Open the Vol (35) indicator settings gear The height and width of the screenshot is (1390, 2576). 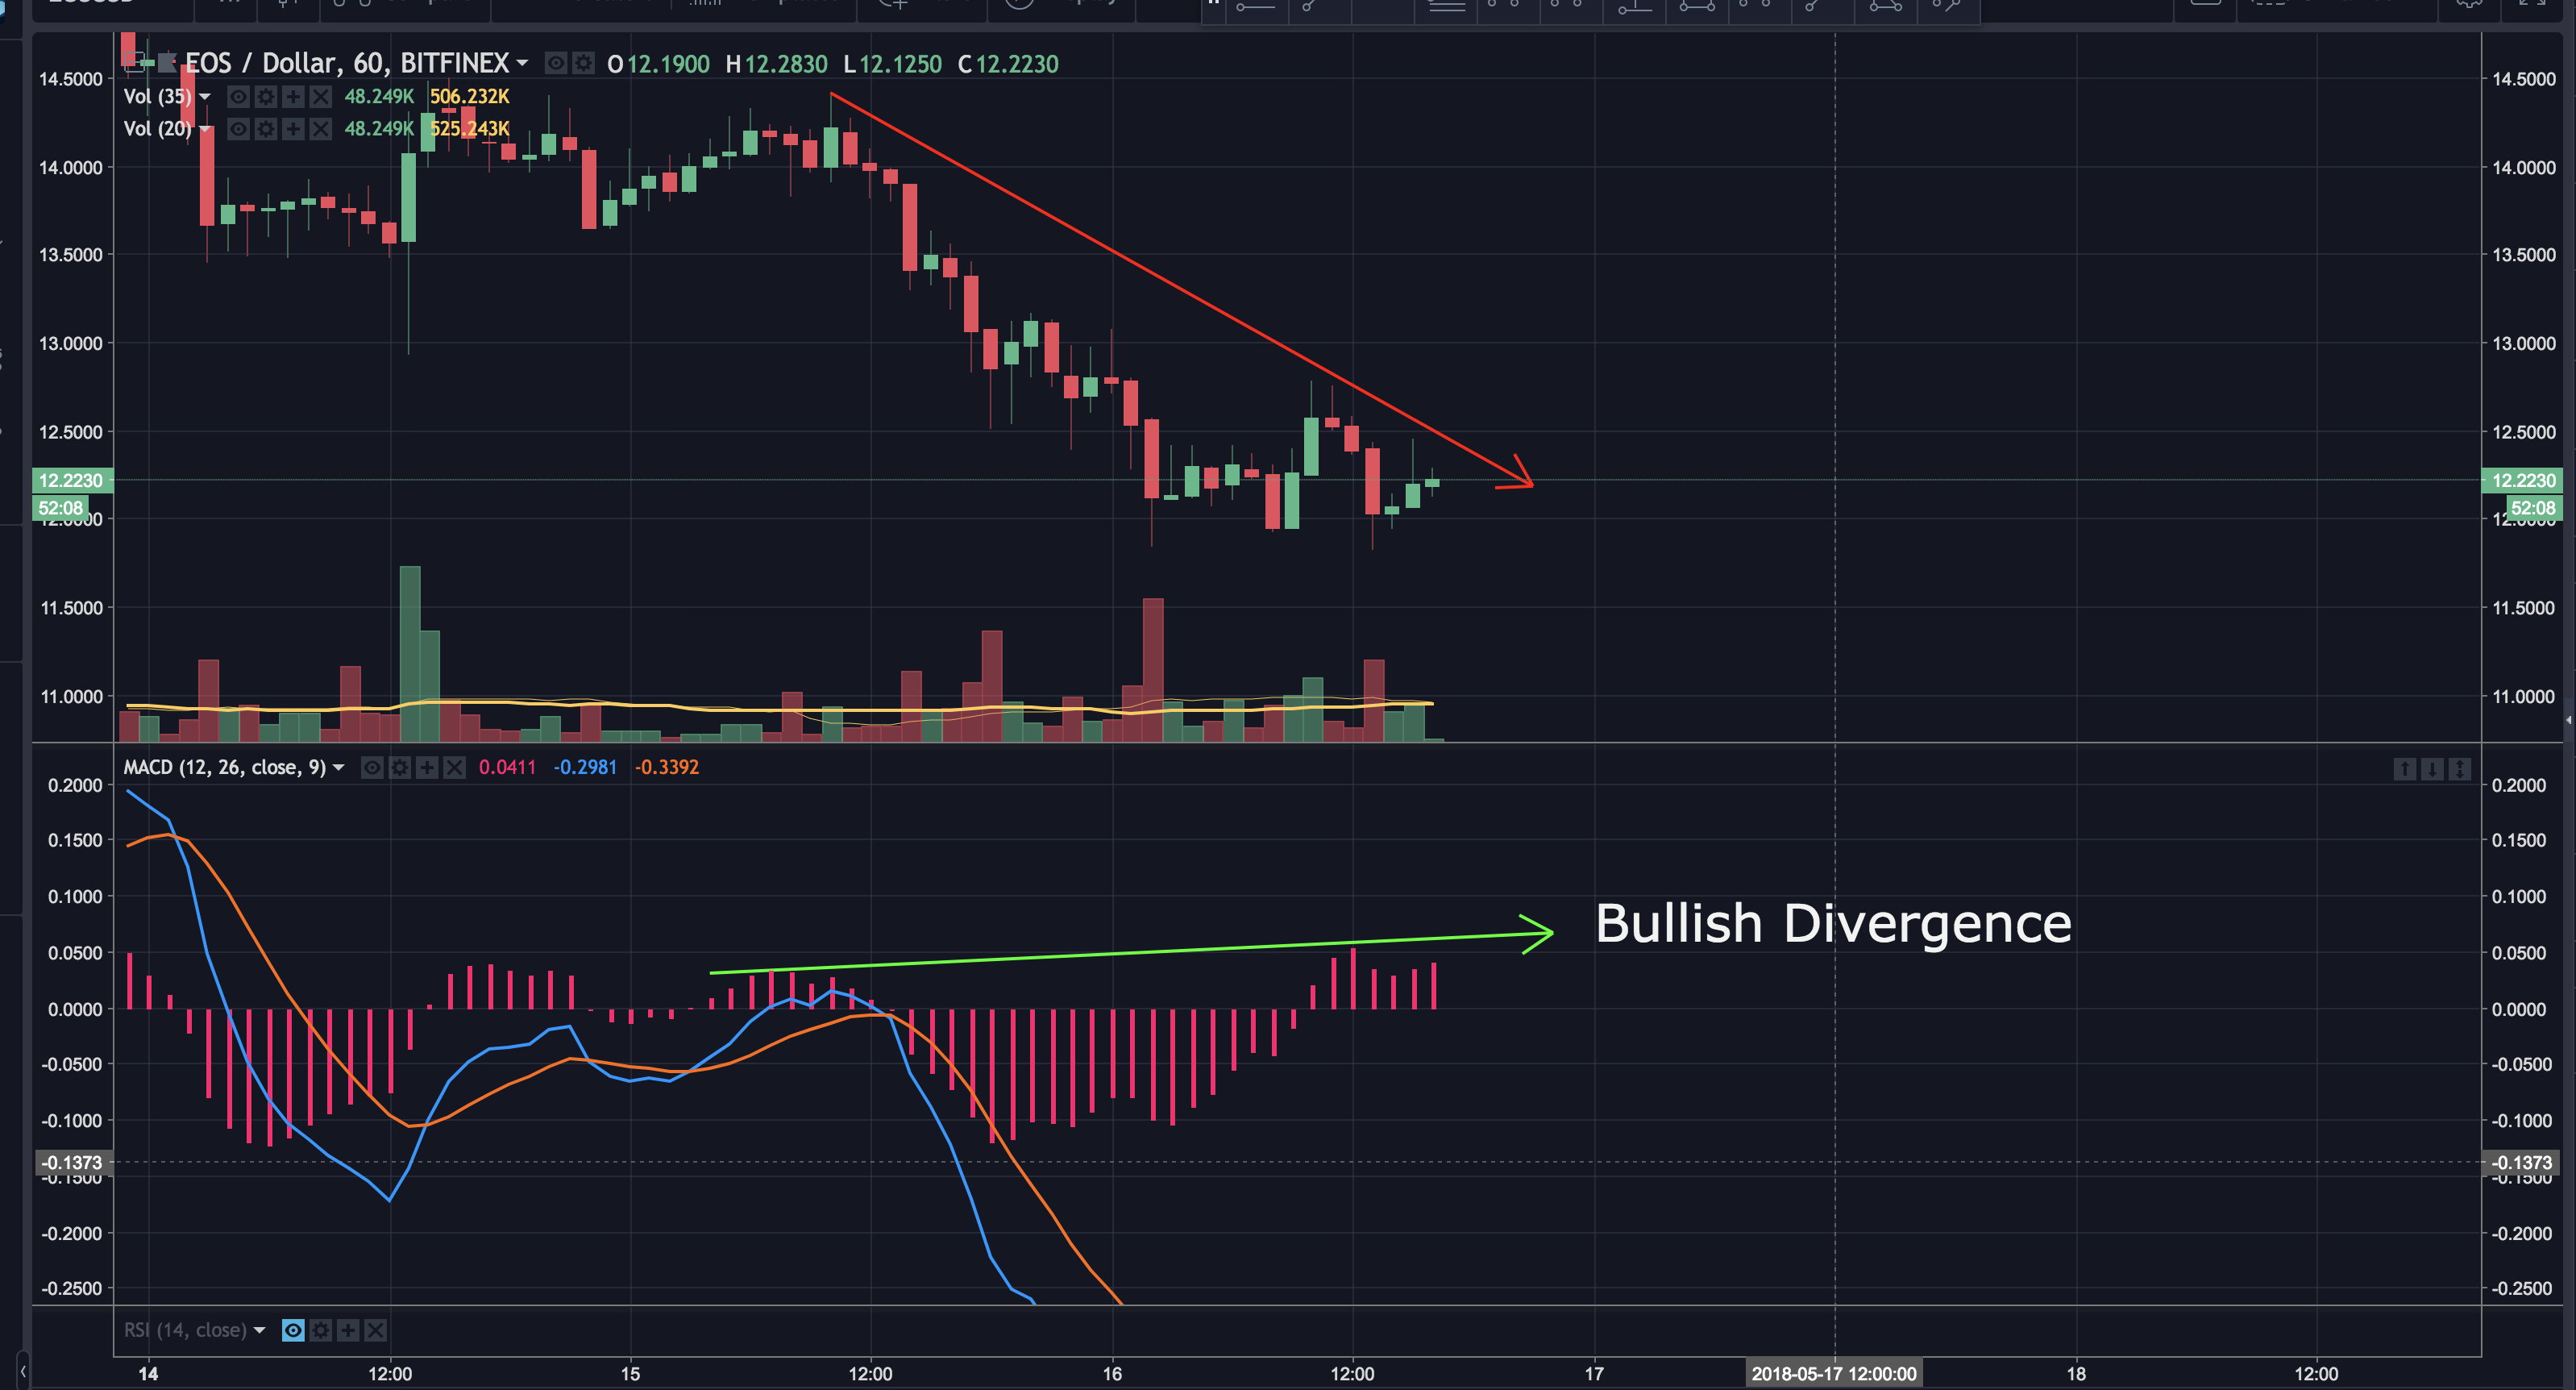click(266, 97)
